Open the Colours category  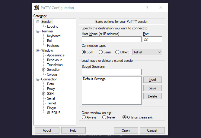point(52,74)
